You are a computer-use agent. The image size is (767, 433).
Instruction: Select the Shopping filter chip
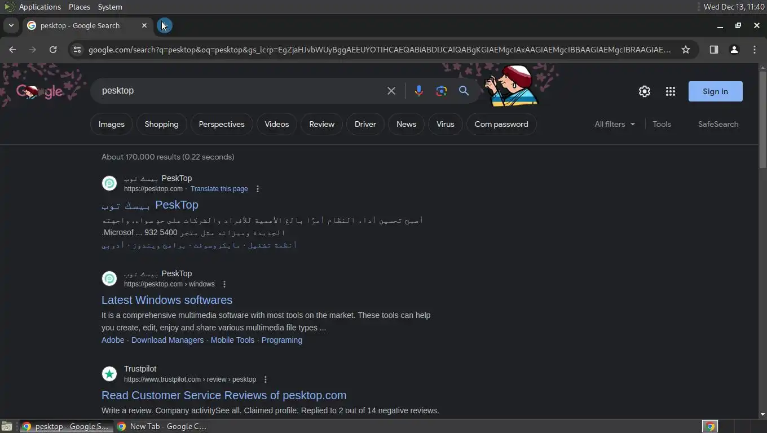pos(161,124)
